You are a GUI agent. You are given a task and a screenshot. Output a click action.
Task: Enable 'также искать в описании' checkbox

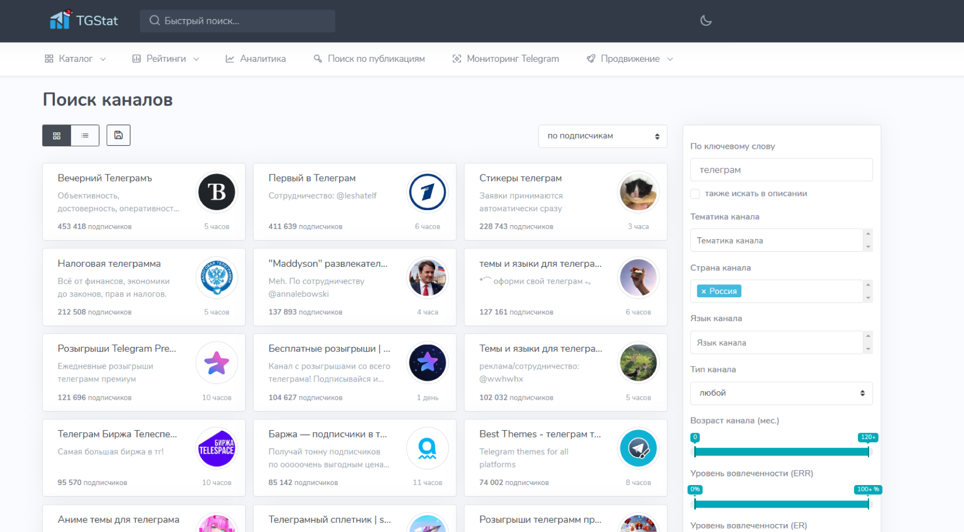[695, 194]
